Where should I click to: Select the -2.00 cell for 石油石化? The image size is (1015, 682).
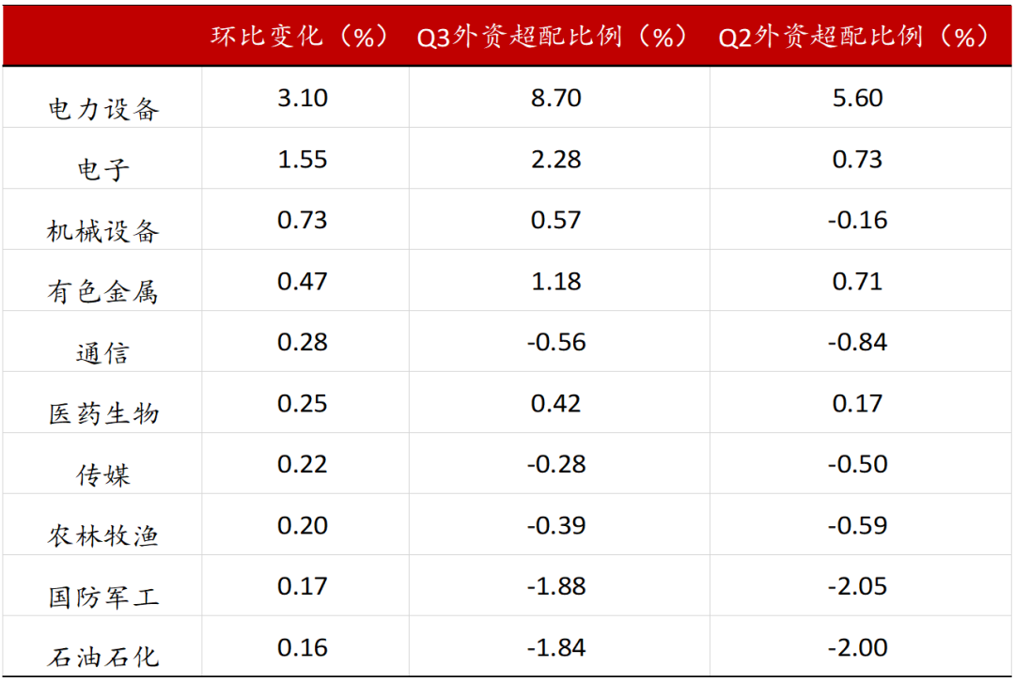coord(857,647)
